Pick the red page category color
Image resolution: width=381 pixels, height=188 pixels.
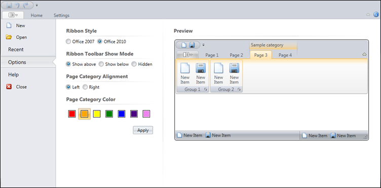pos(72,114)
